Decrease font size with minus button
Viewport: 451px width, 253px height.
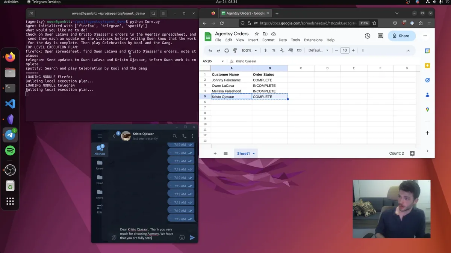click(336, 50)
